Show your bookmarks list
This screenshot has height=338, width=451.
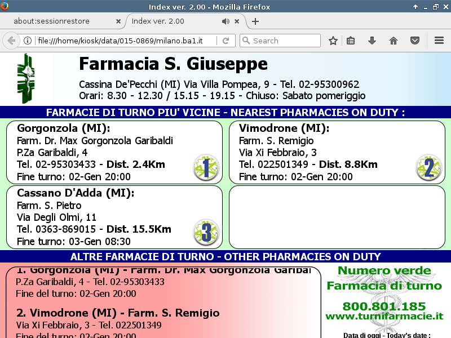(351, 41)
